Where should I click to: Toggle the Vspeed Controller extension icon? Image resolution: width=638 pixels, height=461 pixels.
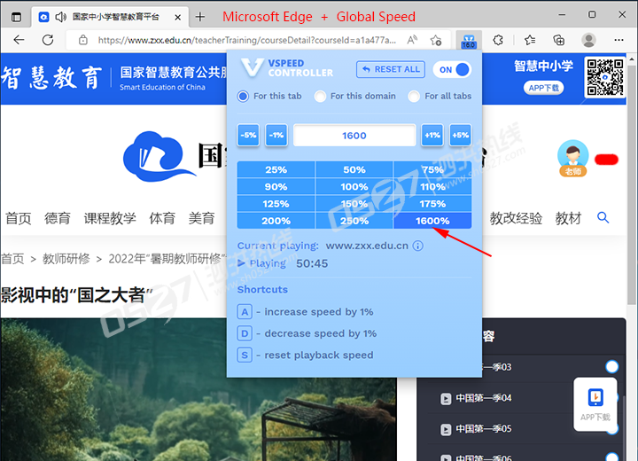pos(469,40)
